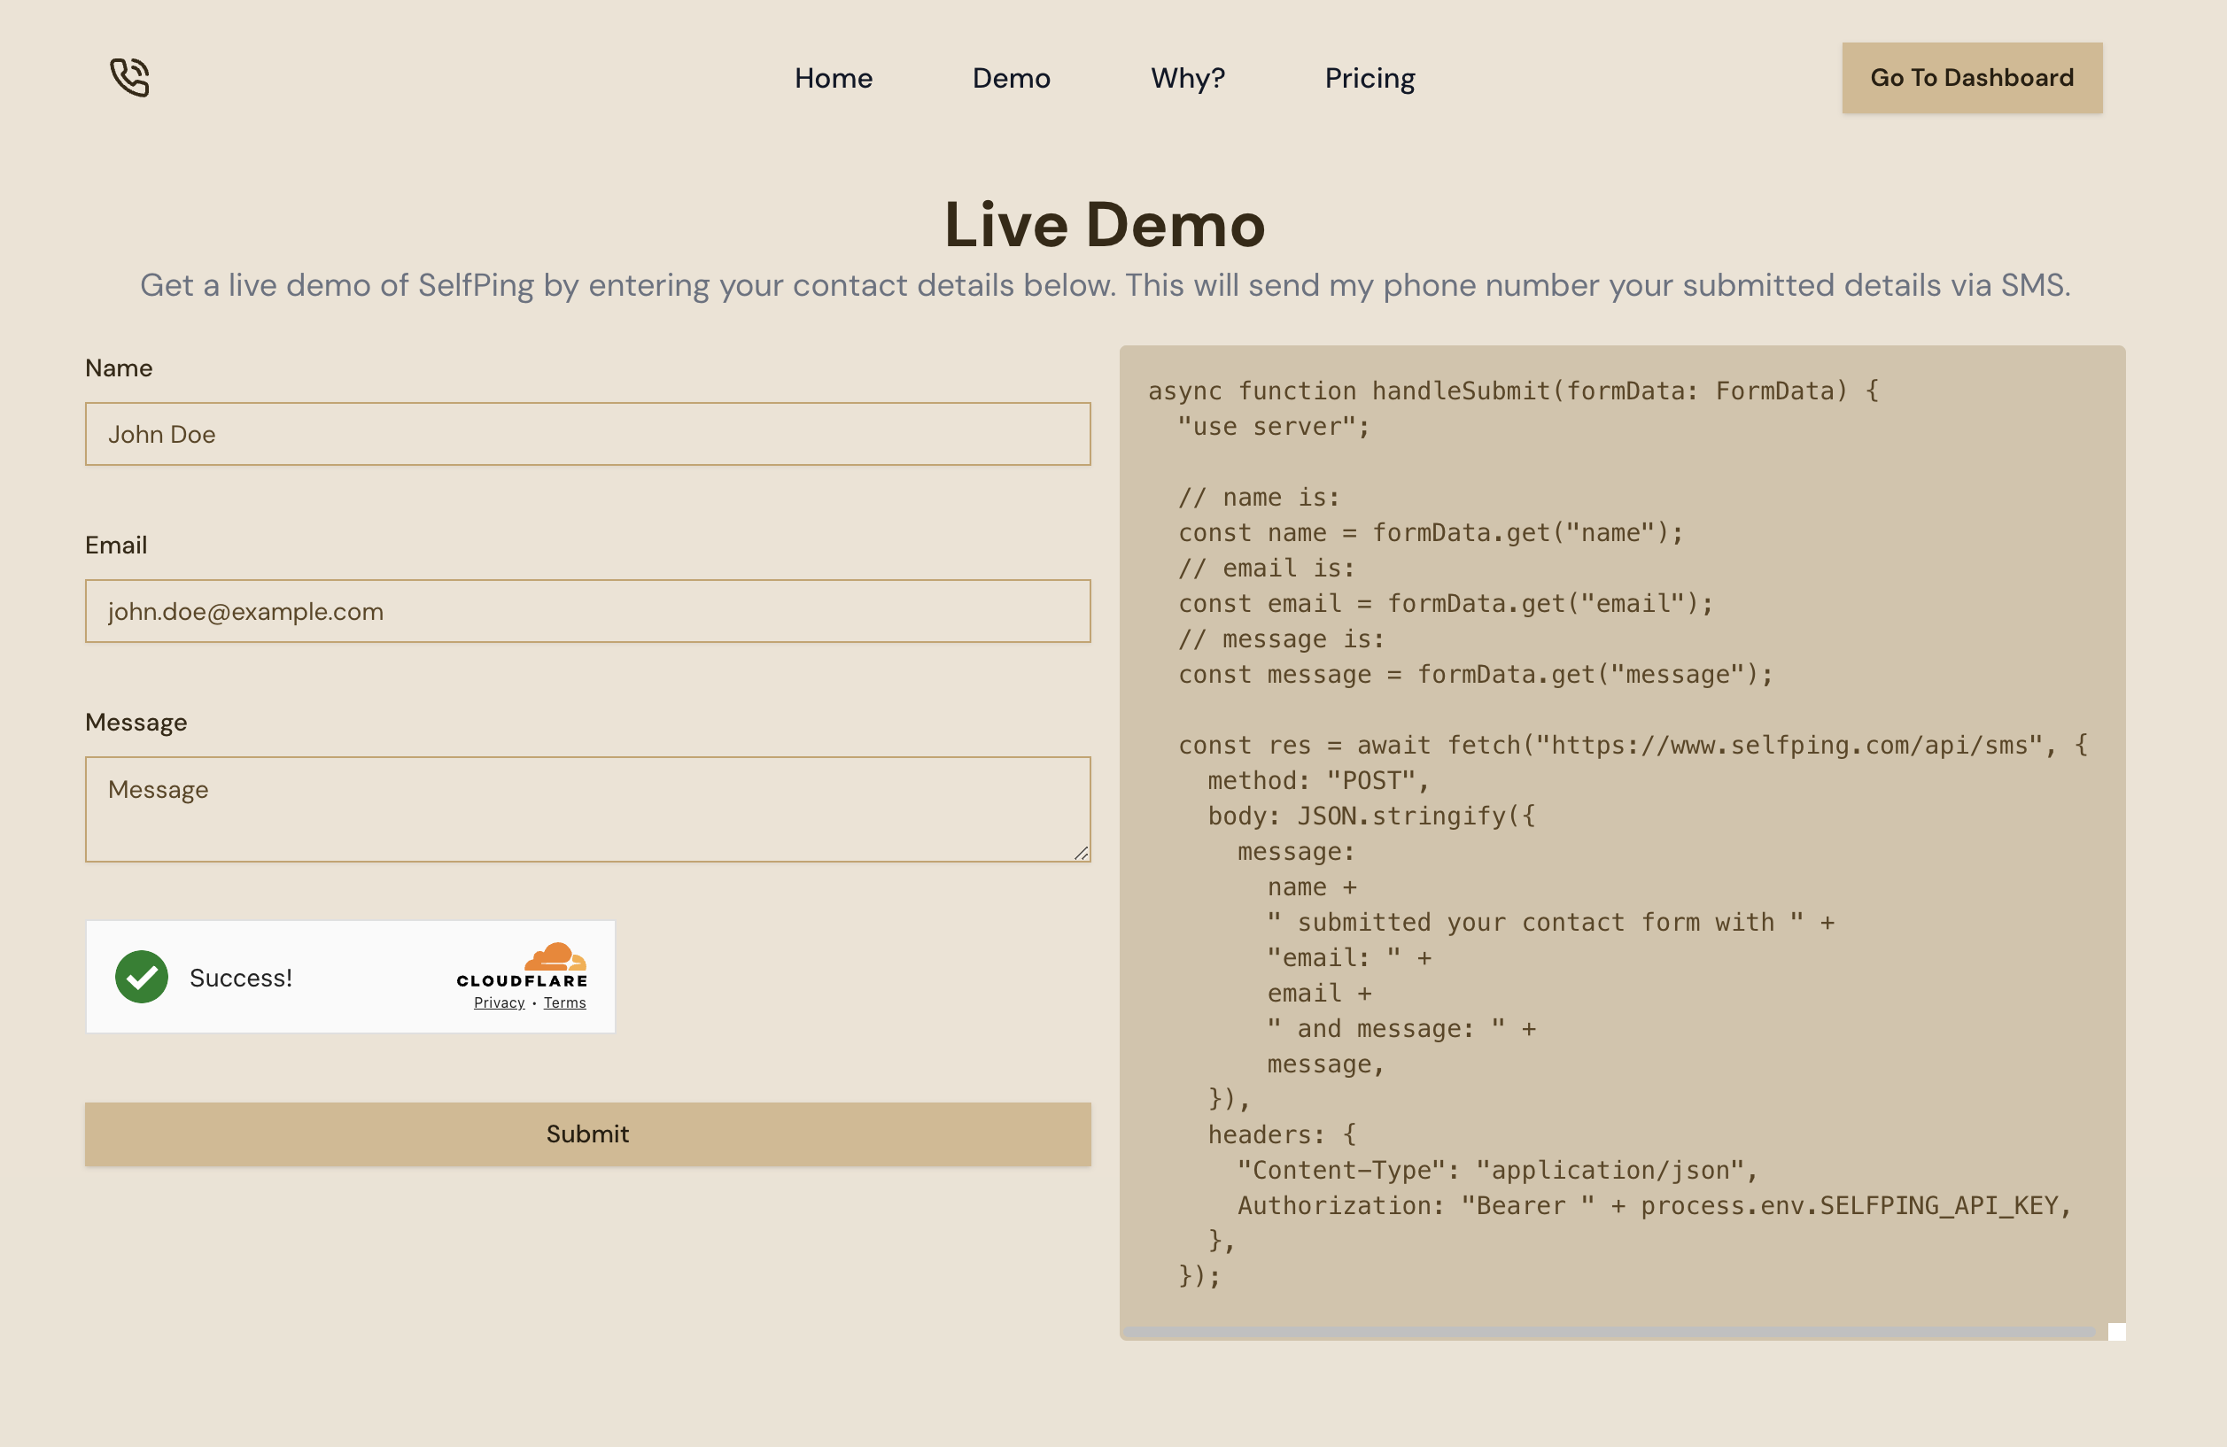Click the Message textarea resize handle
Screen dimensions: 2227x1447
1081,852
